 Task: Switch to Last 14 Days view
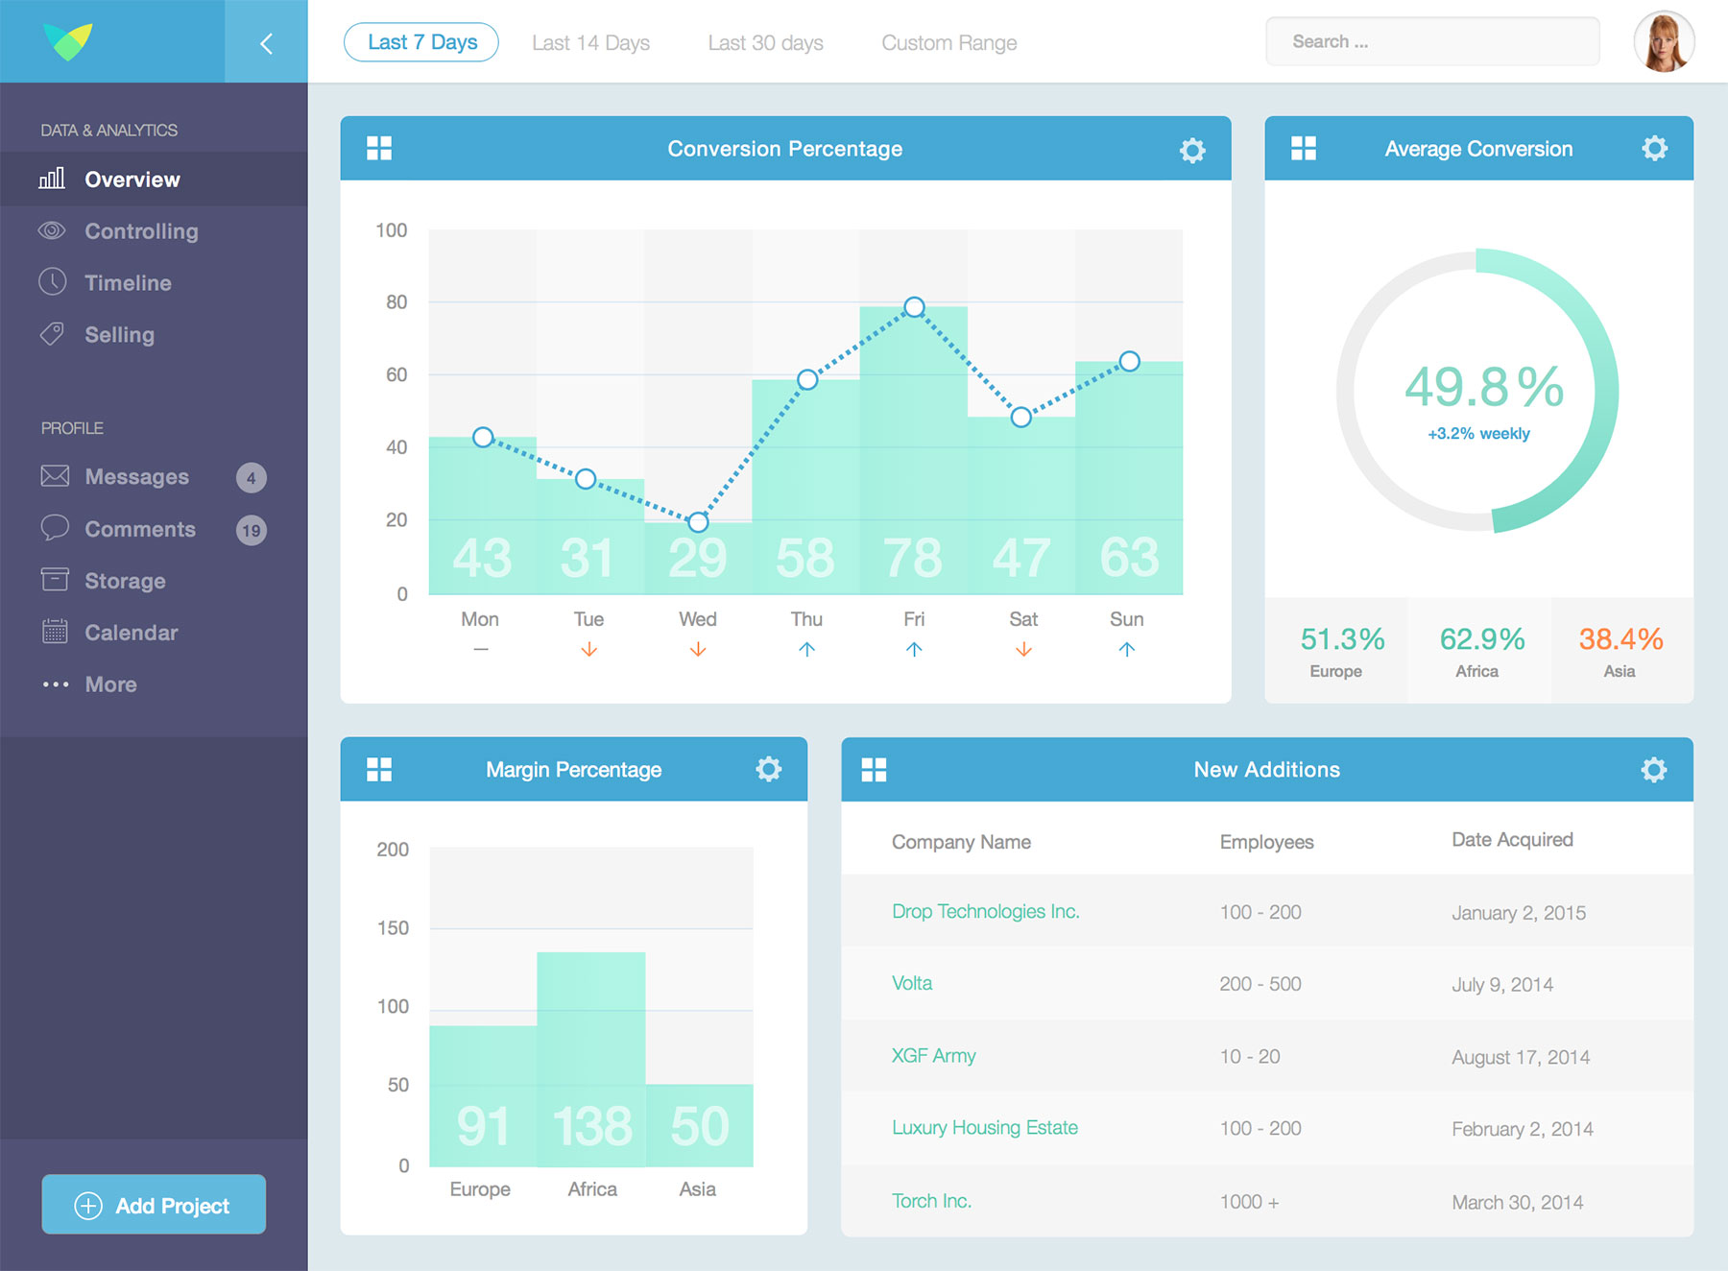591,42
